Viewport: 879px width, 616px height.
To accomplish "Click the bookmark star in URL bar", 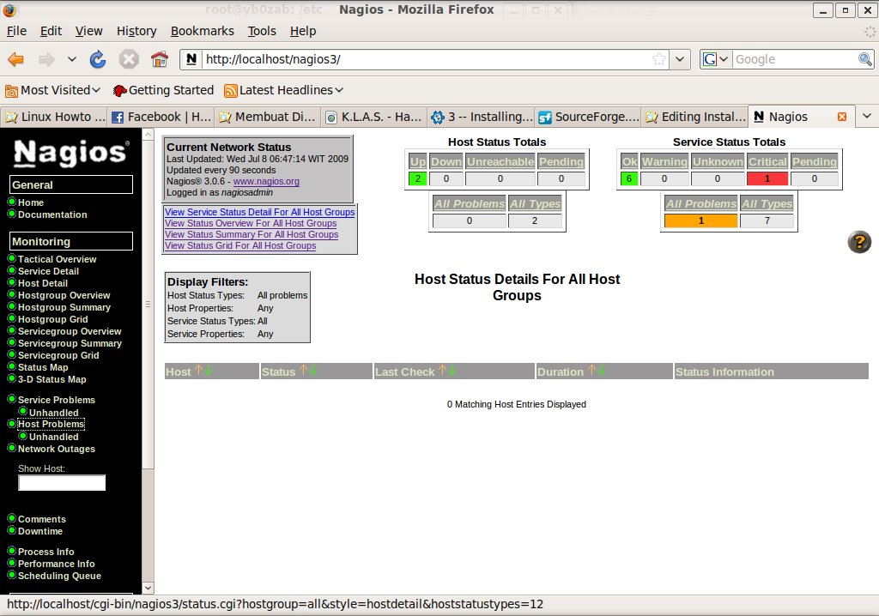I will 658,59.
